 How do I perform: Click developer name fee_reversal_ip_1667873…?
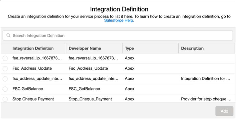(93, 58)
